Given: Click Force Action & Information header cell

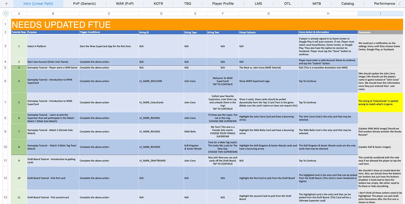Looking at the screenshot, I should (x=328, y=32).
